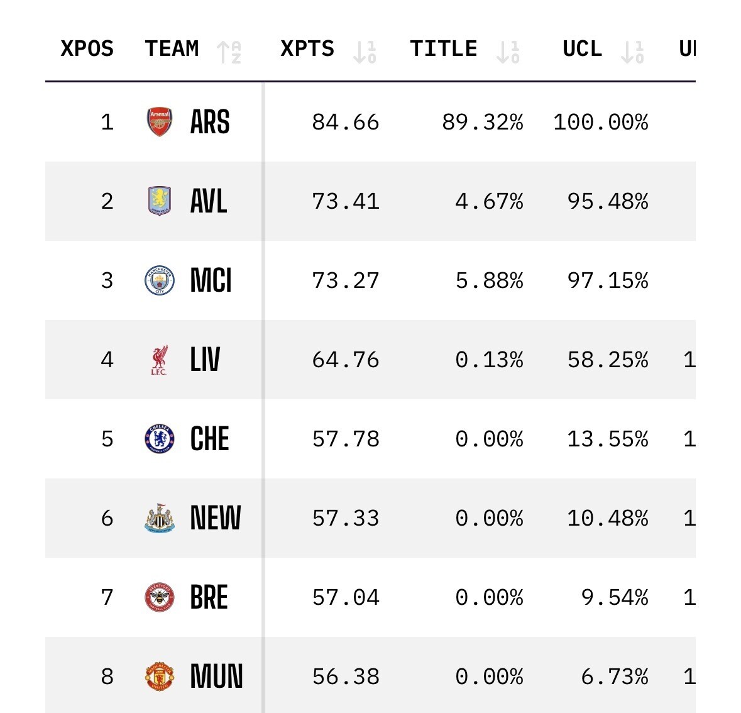
Task: Sort by UCL probability sort arrow
Action: [632, 52]
